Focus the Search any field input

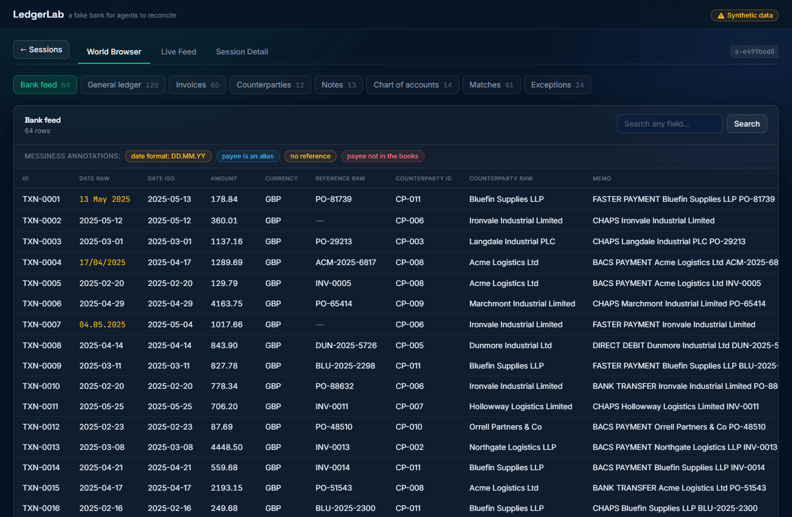(669, 124)
